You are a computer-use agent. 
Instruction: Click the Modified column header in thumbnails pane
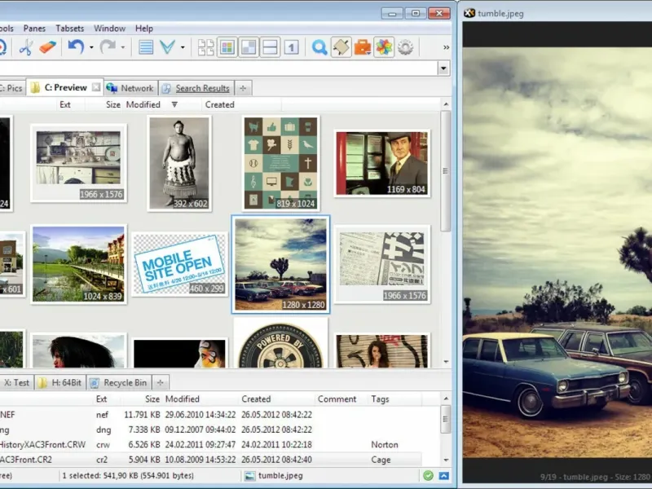click(x=143, y=104)
